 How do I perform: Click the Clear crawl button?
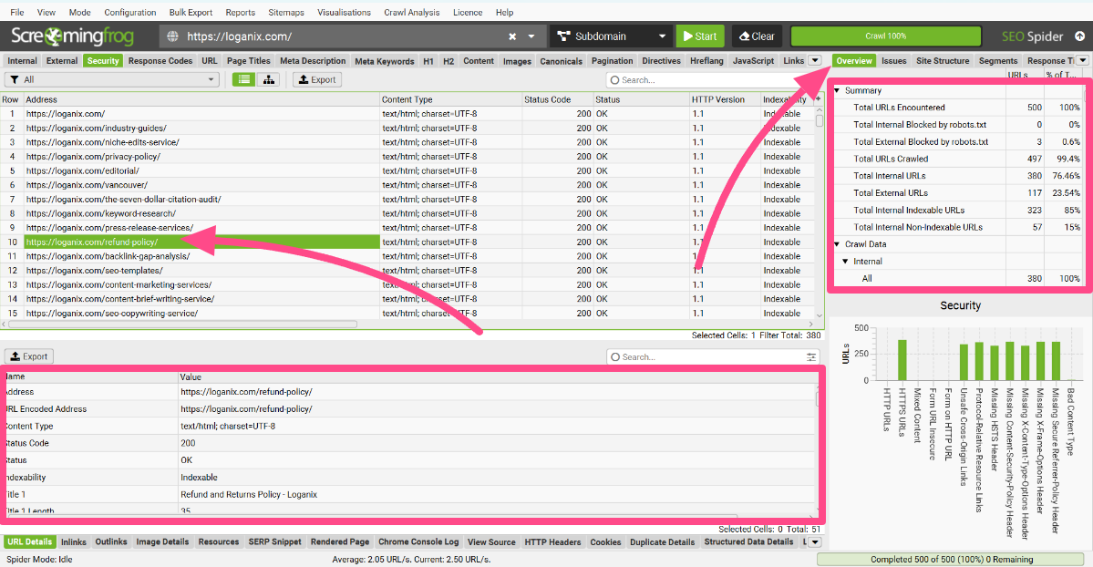tap(757, 36)
